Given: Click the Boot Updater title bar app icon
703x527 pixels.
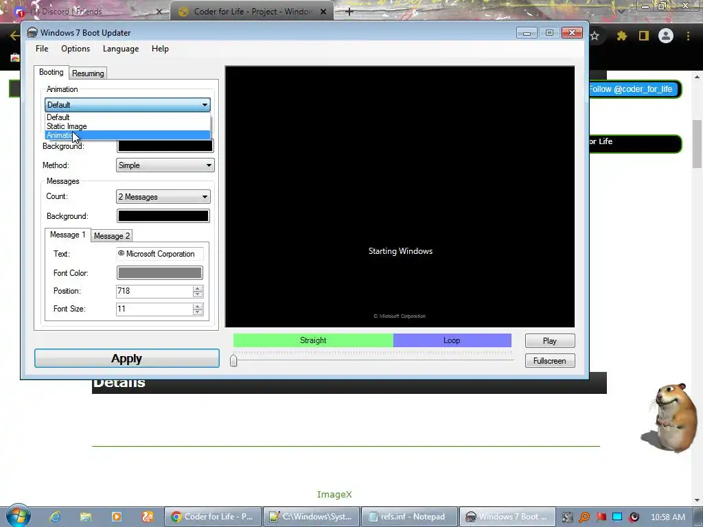Looking at the screenshot, I should 32,33.
